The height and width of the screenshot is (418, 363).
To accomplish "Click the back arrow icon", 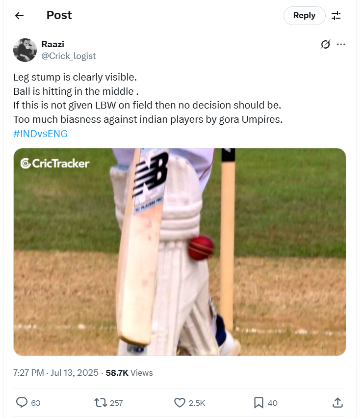I will coord(19,16).
